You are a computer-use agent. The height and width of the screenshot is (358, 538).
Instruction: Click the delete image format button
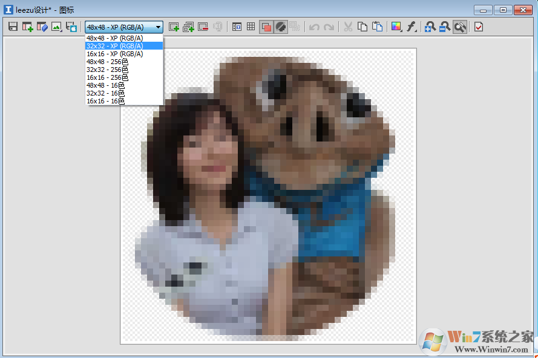tap(203, 27)
